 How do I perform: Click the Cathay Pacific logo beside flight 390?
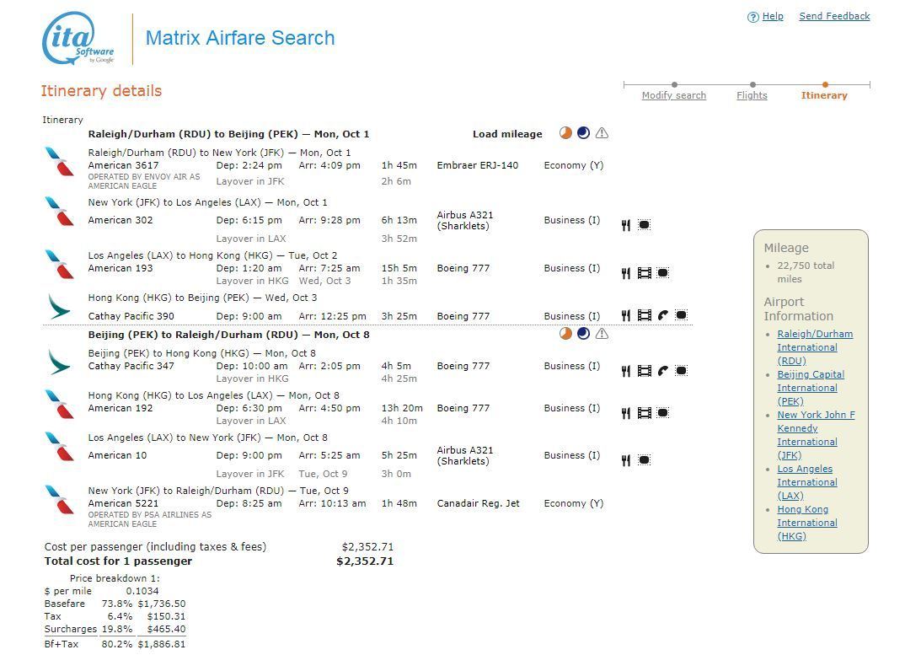click(x=60, y=307)
